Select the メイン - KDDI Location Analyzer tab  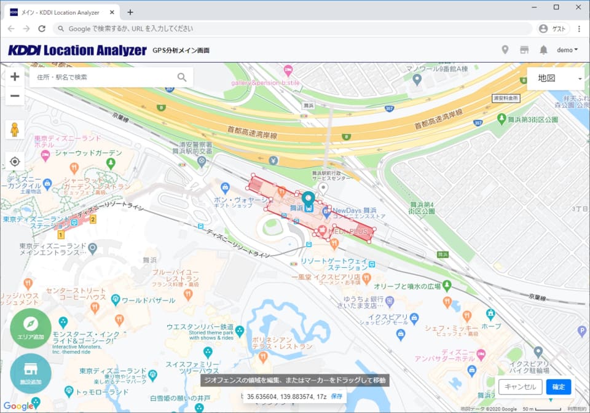(x=62, y=12)
